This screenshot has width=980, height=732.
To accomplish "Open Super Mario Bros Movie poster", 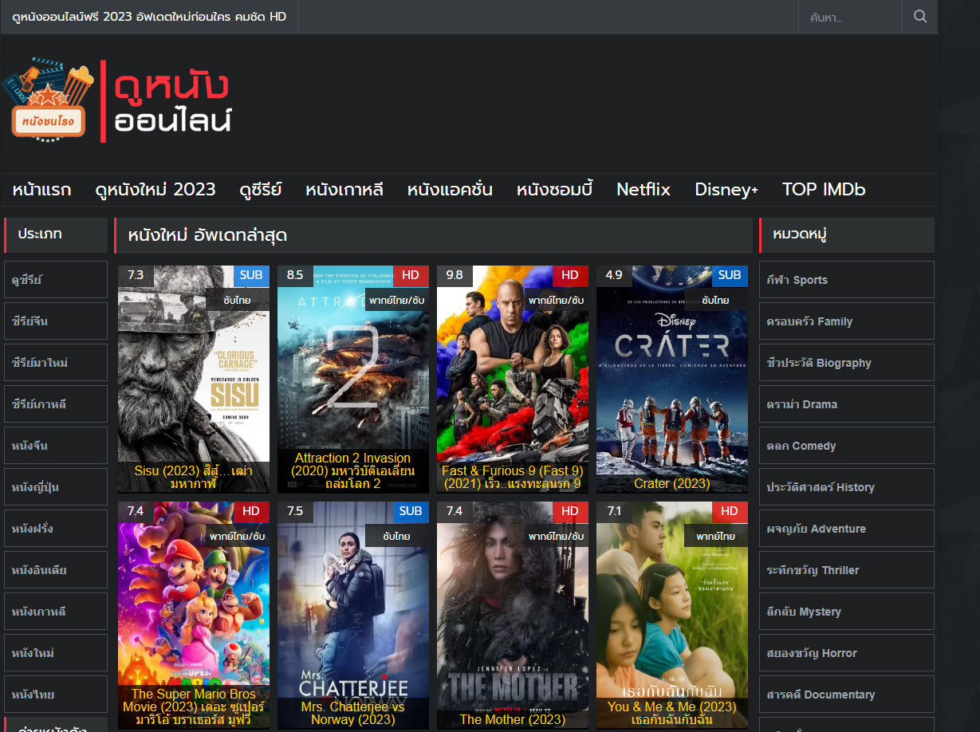I will click(x=194, y=615).
